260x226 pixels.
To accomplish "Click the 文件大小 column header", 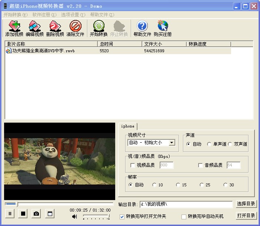I will 164,44.
